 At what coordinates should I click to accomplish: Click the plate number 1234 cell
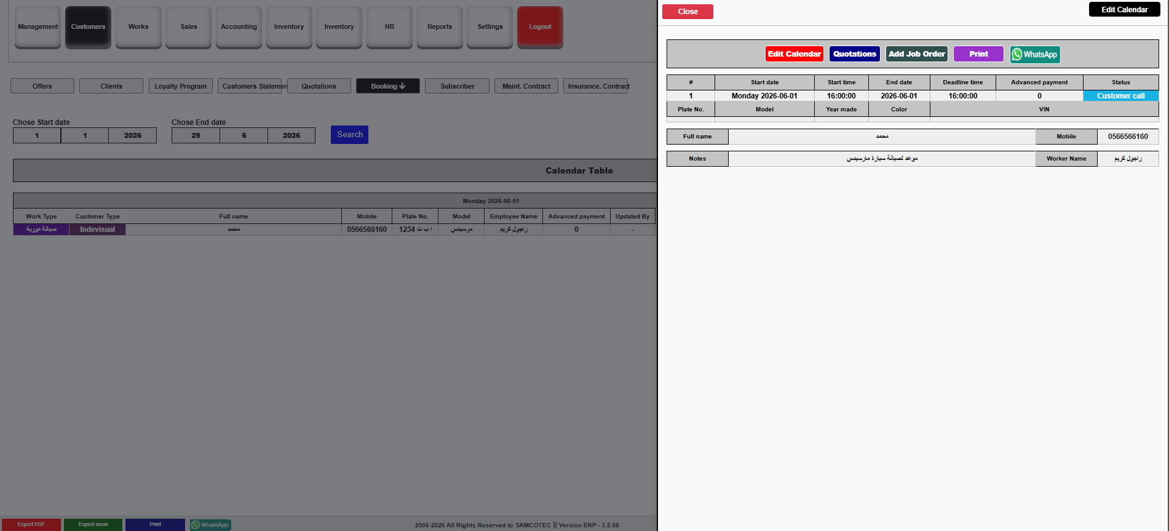(x=415, y=230)
